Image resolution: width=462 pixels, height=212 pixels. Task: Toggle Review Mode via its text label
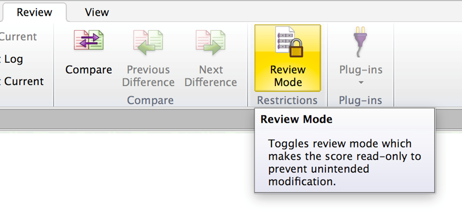coord(288,76)
